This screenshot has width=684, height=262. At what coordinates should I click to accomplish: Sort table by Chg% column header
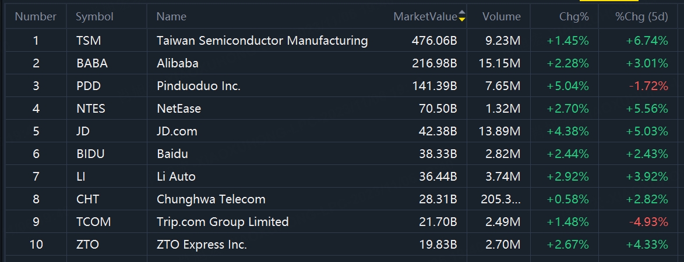coord(574,16)
